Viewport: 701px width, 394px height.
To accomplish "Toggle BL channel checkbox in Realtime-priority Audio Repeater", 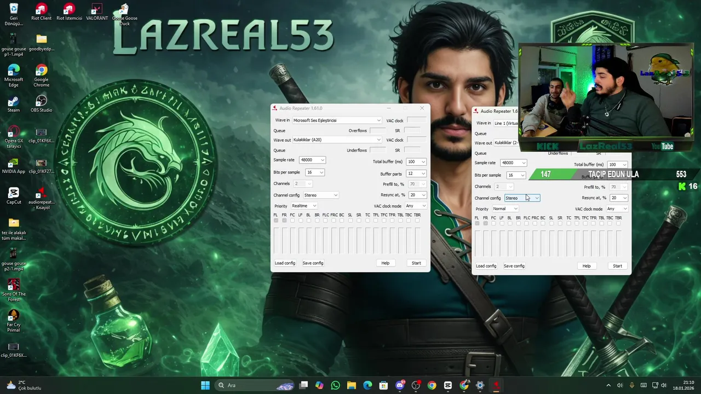I will 309,220.
